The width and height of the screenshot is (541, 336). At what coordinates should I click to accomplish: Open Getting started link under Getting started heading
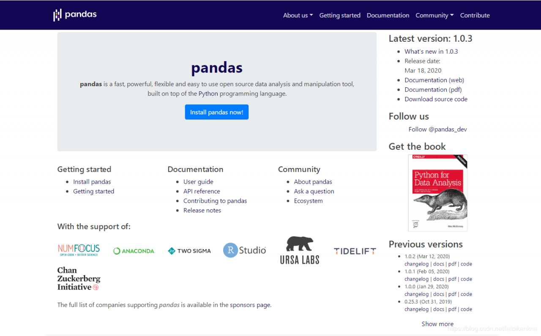click(94, 191)
